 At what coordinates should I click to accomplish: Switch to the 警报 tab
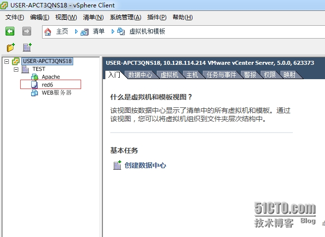tap(250, 75)
